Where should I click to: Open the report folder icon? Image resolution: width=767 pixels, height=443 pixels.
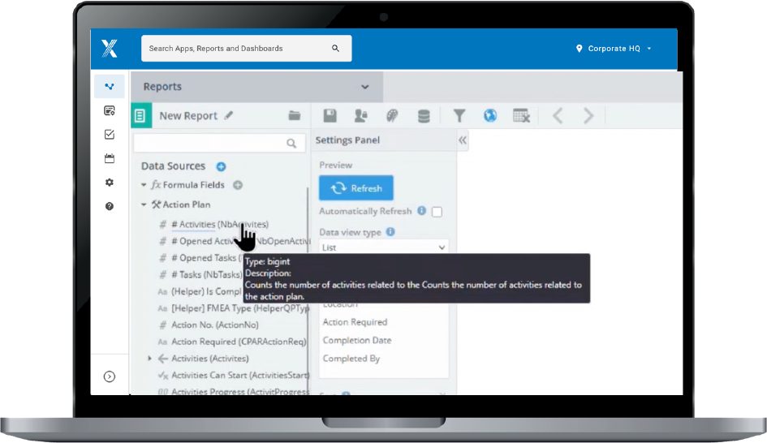(295, 116)
